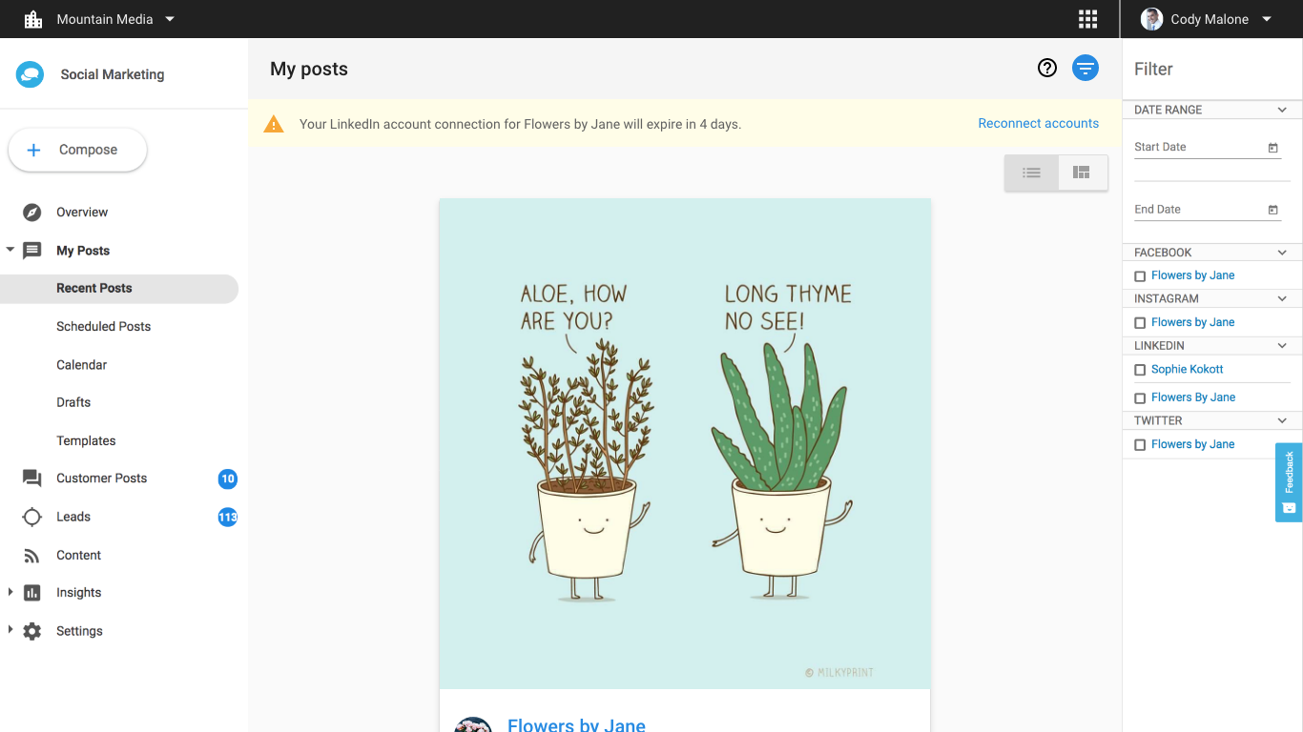Viewport: 1303px width, 732px height.
Task: Open the Mountain Media account dropdown
Action: (170, 19)
